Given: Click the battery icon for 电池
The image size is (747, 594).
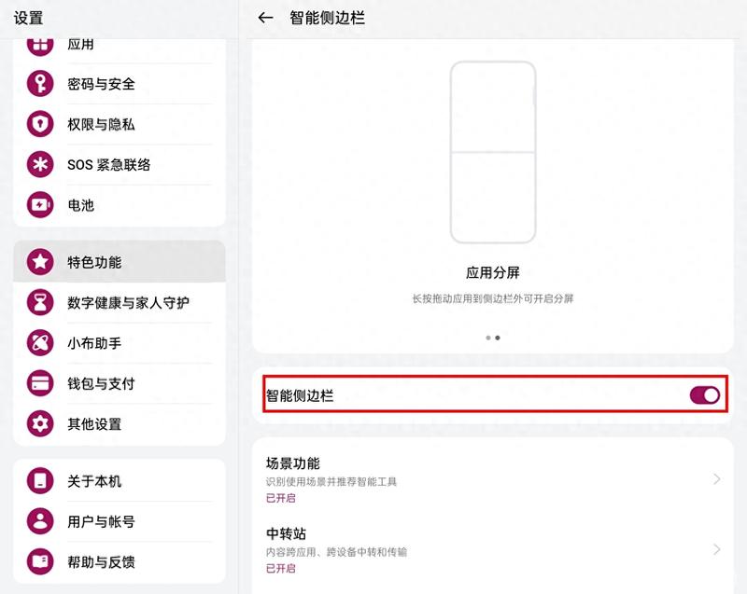Looking at the screenshot, I should (40, 205).
